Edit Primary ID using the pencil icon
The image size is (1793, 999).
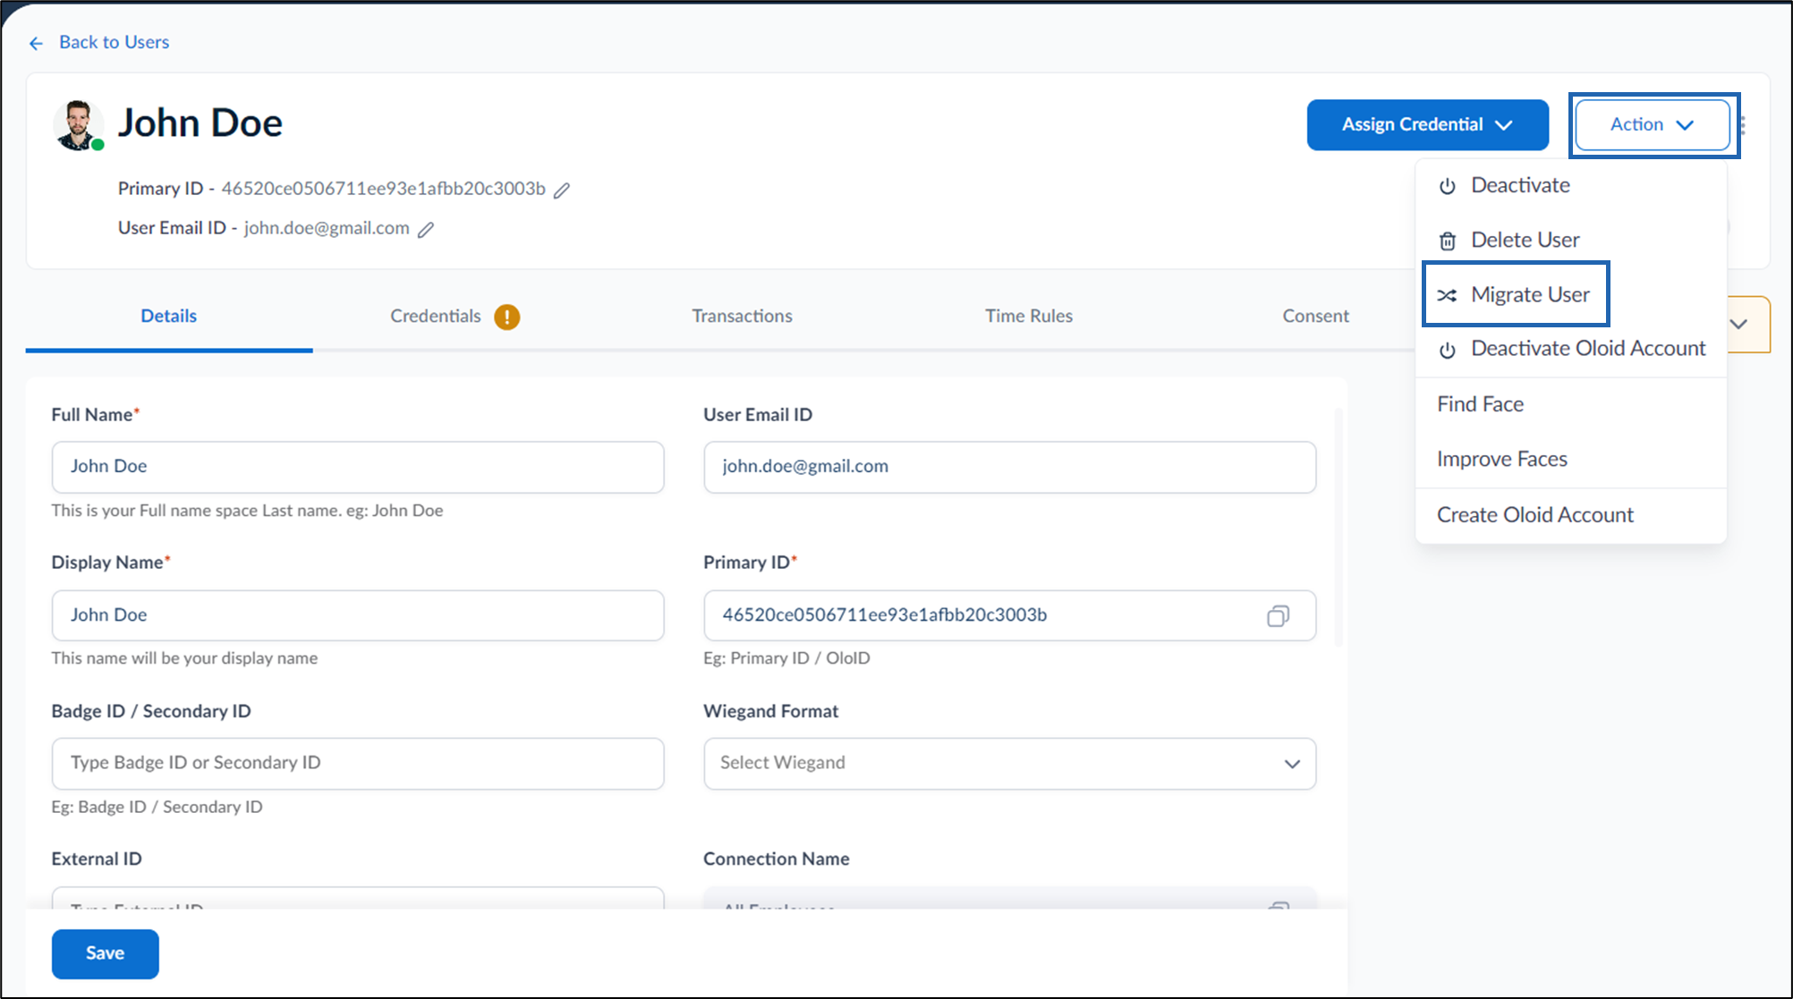pos(562,190)
